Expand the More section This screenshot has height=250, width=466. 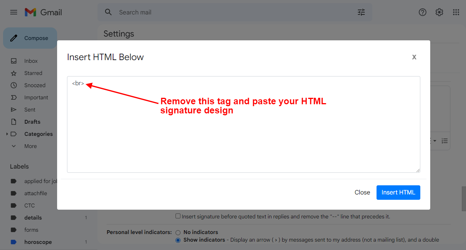[30, 146]
